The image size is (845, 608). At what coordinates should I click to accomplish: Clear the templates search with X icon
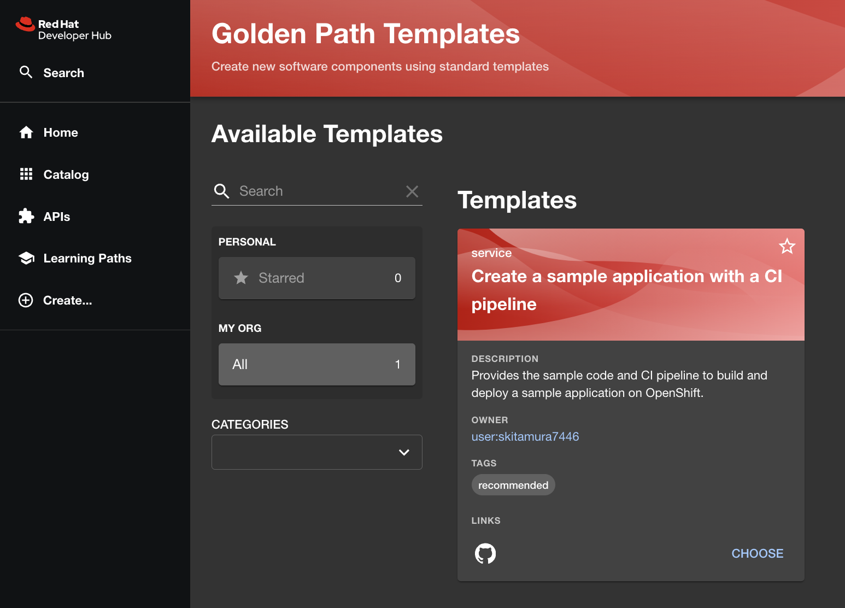coord(412,191)
